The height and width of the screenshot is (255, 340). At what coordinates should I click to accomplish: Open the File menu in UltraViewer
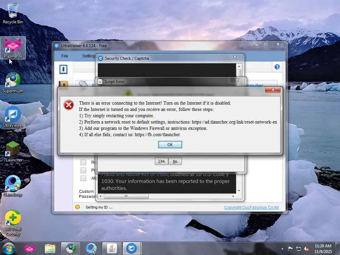(65, 56)
